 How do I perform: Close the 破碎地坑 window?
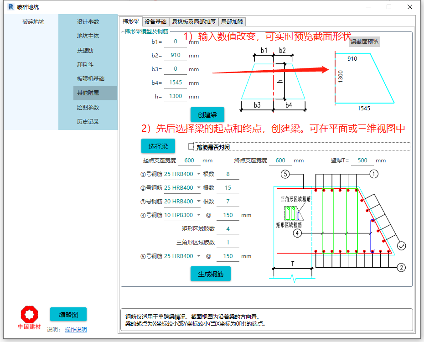click(410, 7)
